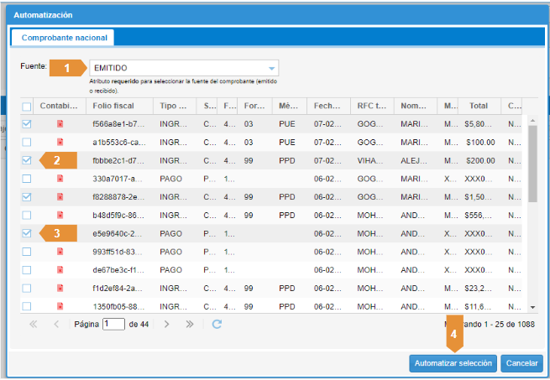Go to previous page arrow
Screen dimensions: 550x380
(56, 324)
